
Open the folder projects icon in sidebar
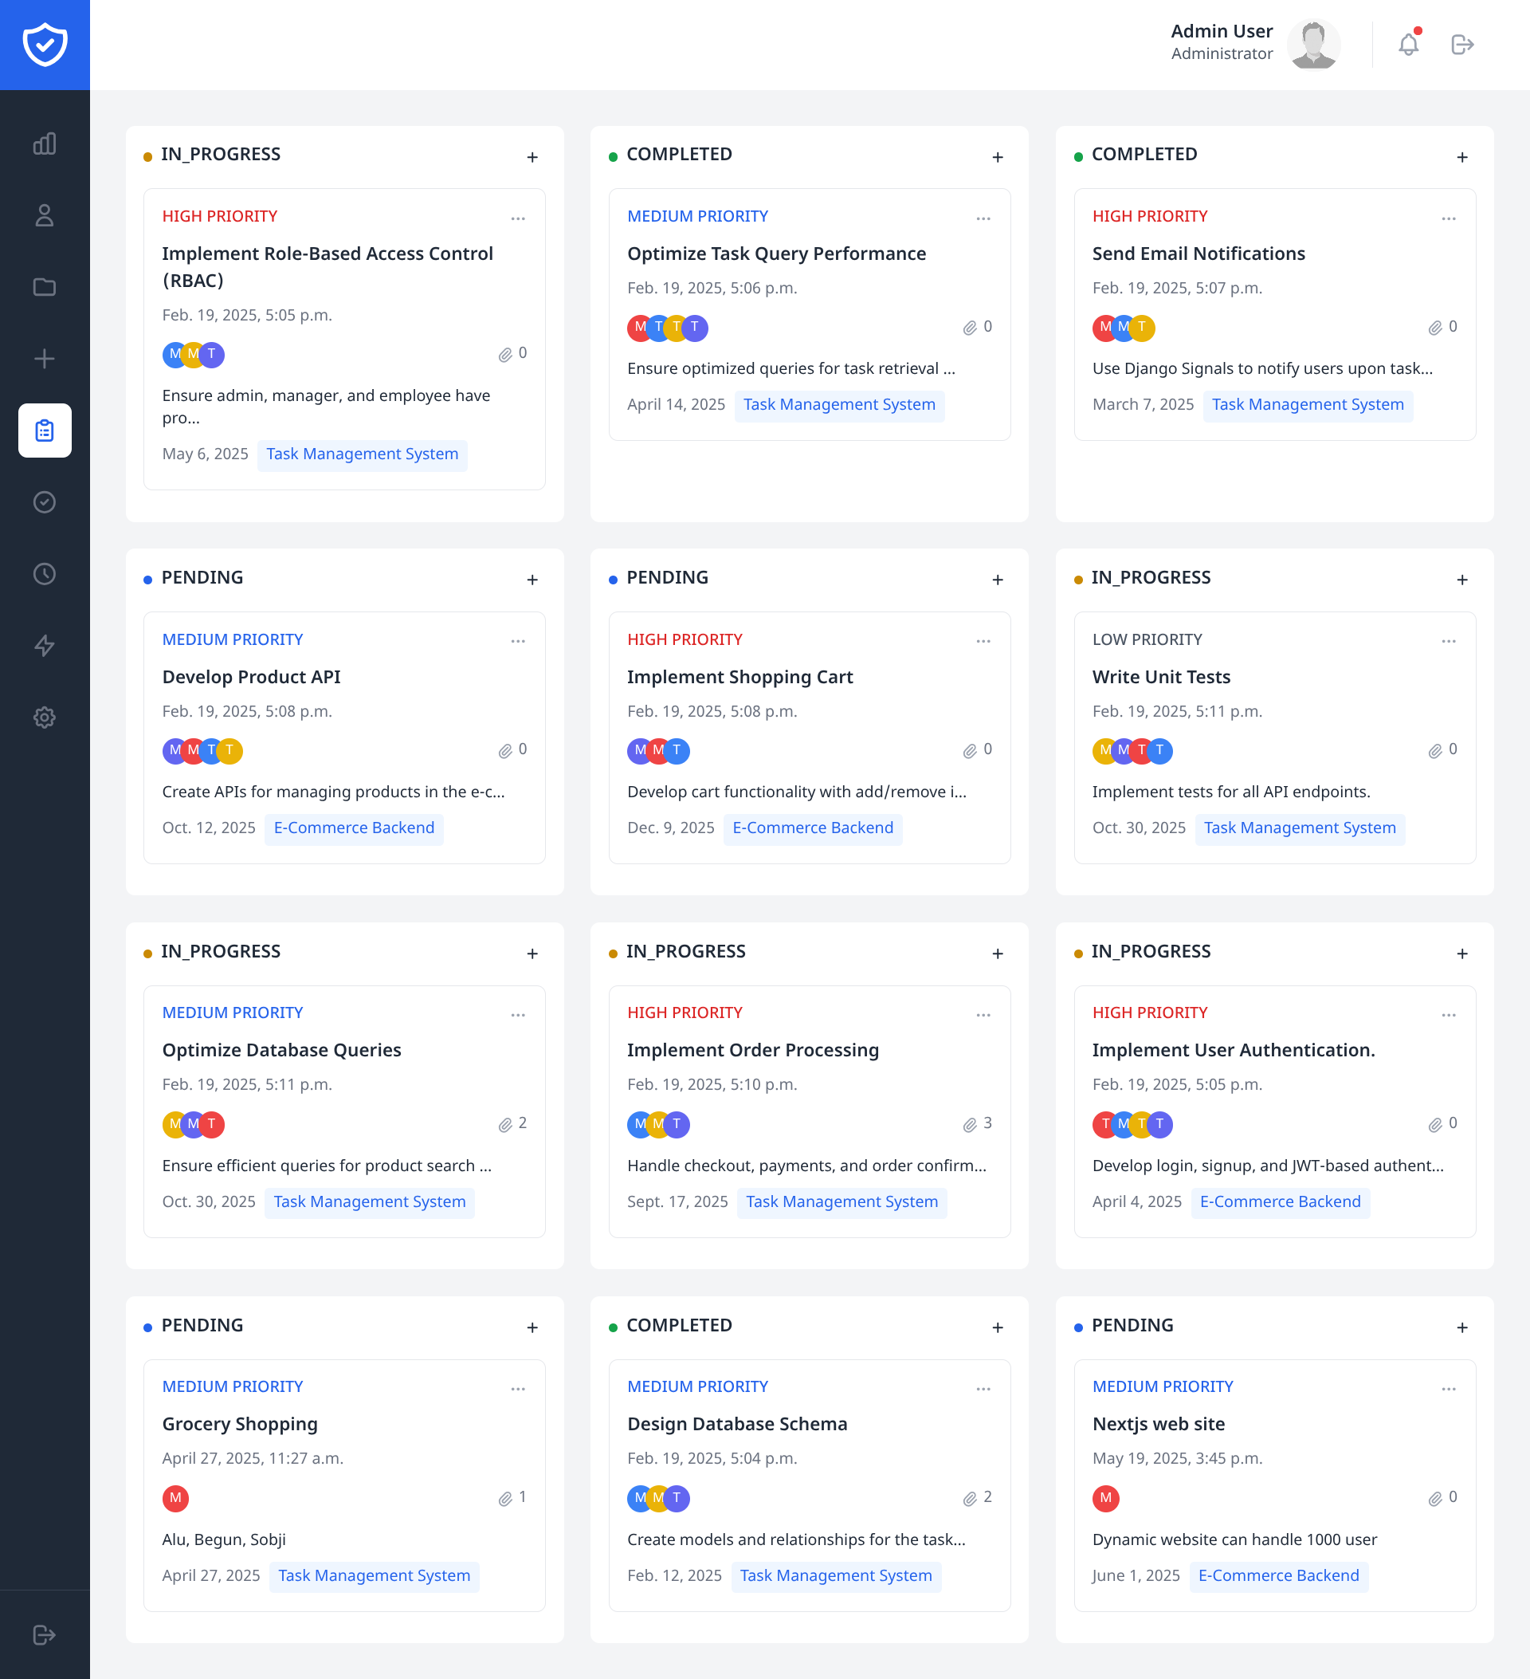pos(44,287)
